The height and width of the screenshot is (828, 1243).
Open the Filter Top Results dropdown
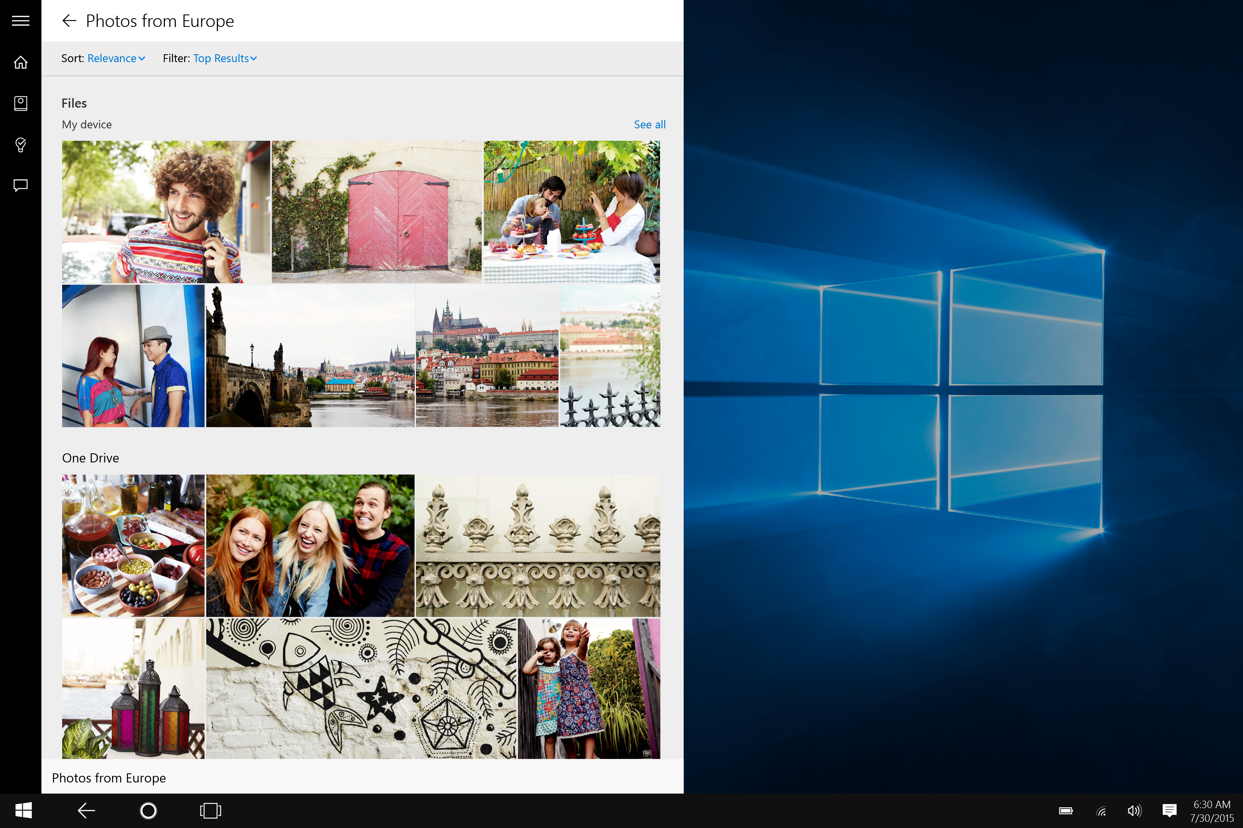pos(224,58)
